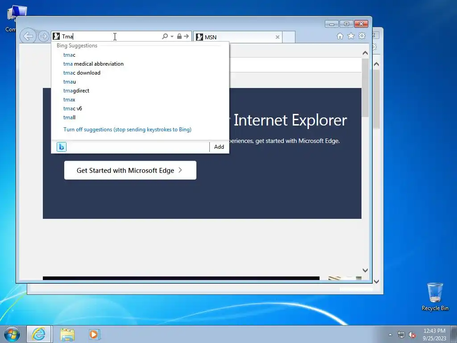The height and width of the screenshot is (343, 457).
Task: Launch Windows Media Player from taskbar
Action: click(x=94, y=334)
